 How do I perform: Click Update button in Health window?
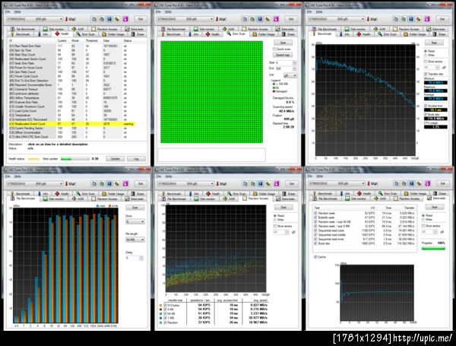click(116, 159)
